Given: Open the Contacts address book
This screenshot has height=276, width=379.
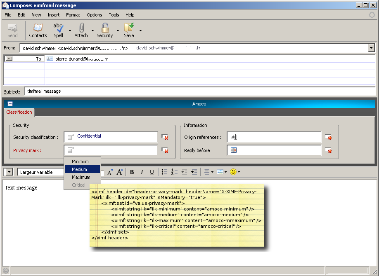Looking at the screenshot, I should [38, 30].
